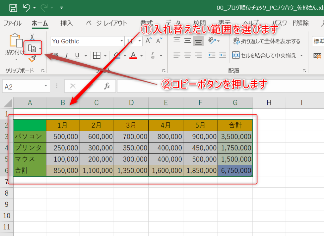Select the column D header
Viewport: 324px width, 236px height.
[x=131, y=103]
